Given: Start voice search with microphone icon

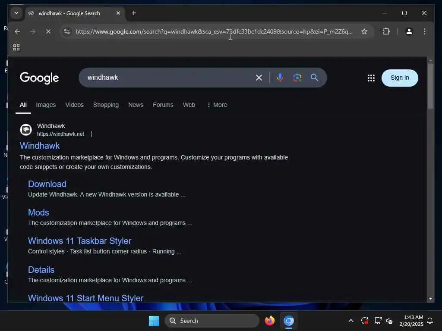Looking at the screenshot, I should pos(280,78).
